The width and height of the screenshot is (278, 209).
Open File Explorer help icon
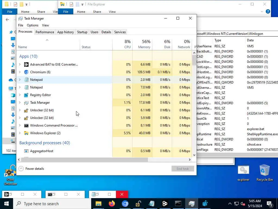[268, 11]
